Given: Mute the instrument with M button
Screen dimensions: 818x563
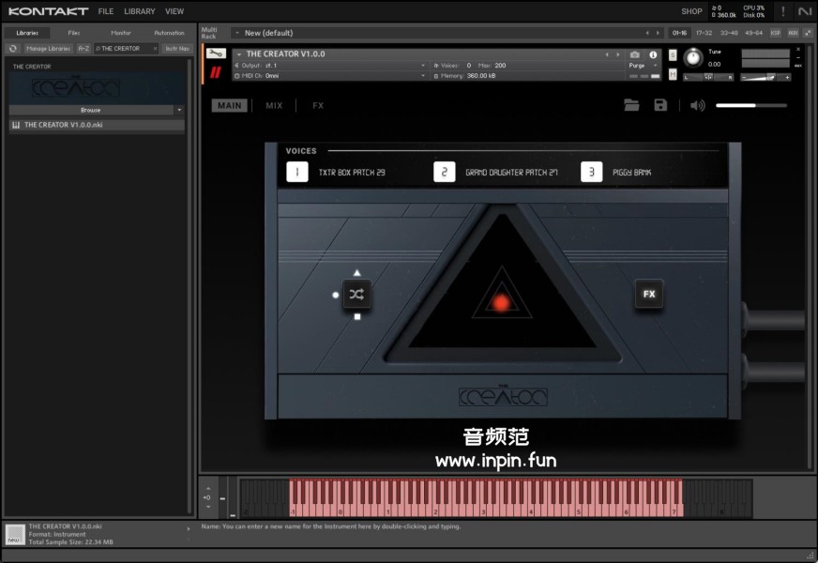Looking at the screenshot, I should click(673, 75).
